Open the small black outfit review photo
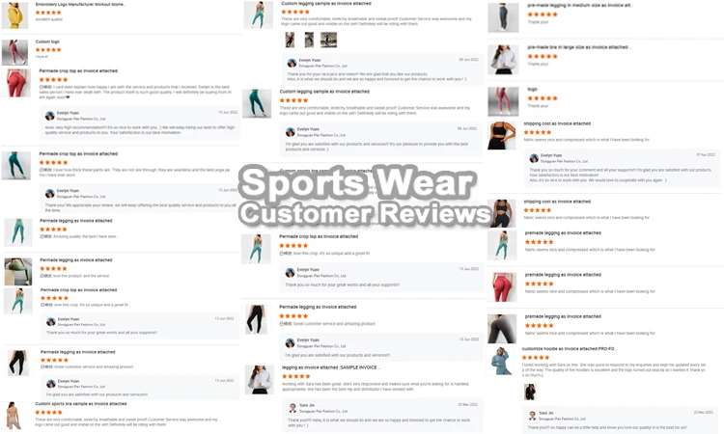Image resolution: width=724 pixels, height=434 pixels. coord(530,392)
